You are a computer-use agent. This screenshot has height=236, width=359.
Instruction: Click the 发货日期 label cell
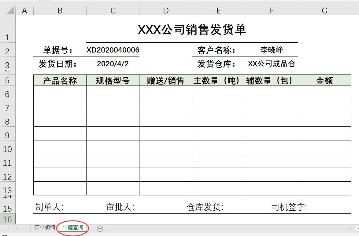(x=60, y=63)
